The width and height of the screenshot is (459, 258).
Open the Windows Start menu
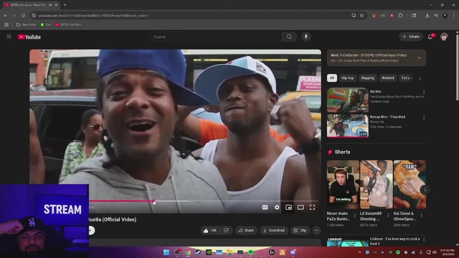pos(166,252)
